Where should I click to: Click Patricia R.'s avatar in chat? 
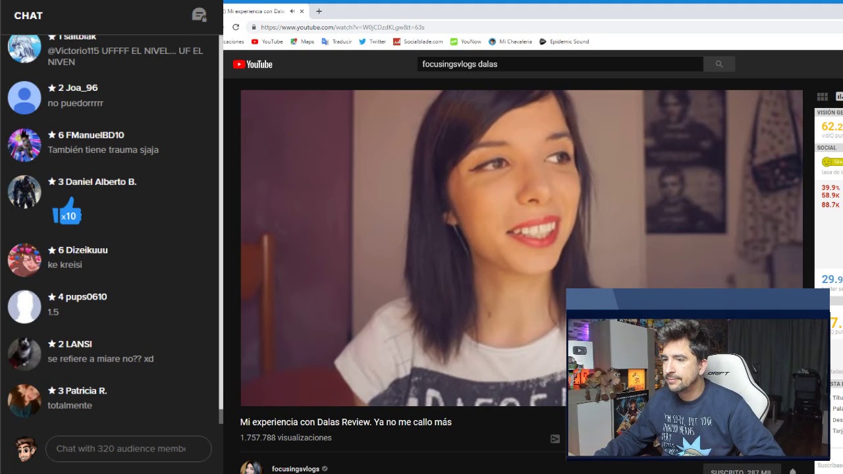(24, 401)
